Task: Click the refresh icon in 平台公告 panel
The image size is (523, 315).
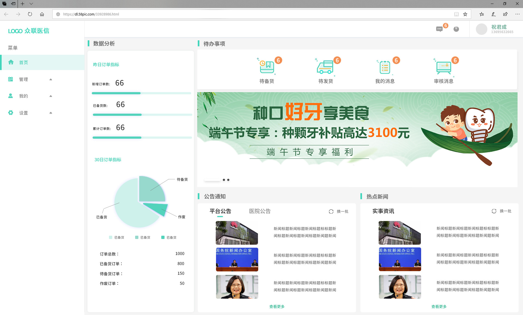Action: [331, 211]
